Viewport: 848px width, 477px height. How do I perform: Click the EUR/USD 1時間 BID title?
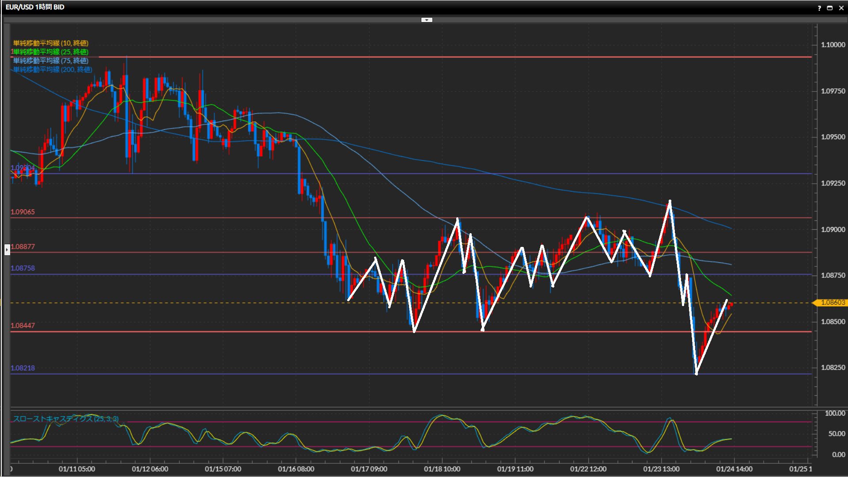pos(35,7)
